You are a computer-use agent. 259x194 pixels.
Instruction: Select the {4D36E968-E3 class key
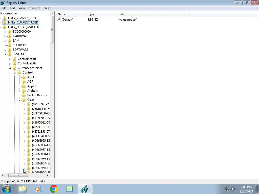tap(41, 154)
